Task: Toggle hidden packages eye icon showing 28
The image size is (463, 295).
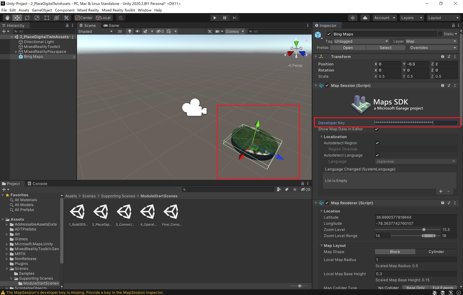Action: [305, 189]
